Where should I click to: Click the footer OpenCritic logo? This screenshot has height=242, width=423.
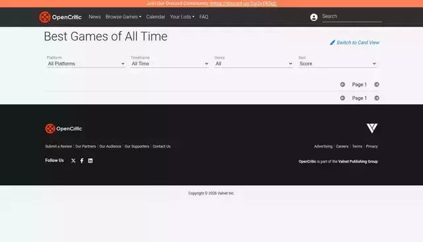[x=63, y=129]
